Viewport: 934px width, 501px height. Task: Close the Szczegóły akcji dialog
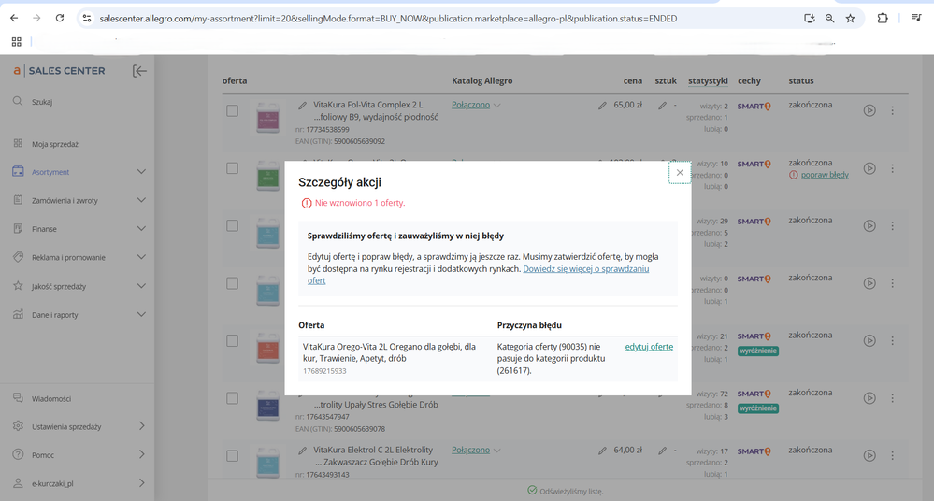coord(680,173)
